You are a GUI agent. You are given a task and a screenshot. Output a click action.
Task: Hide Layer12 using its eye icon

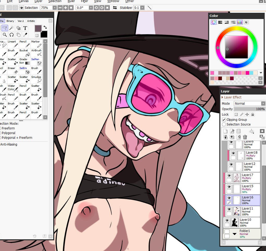pos(231,164)
